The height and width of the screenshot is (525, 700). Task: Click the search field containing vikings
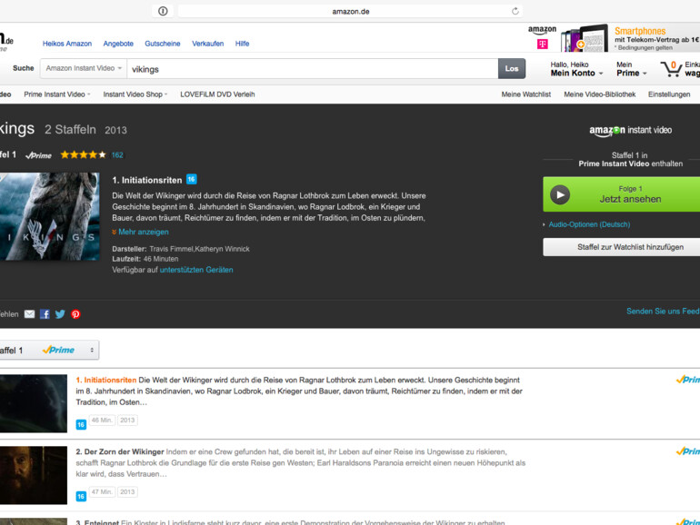click(313, 69)
